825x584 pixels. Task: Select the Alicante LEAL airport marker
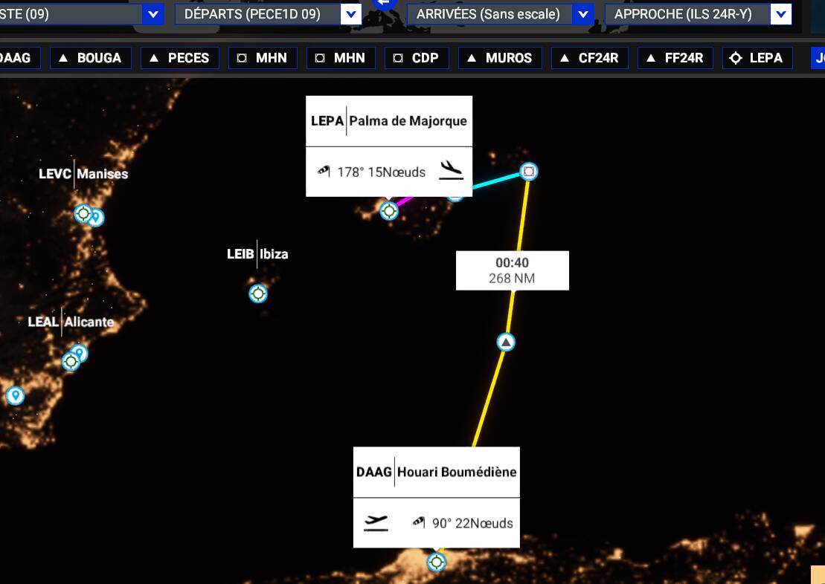[71, 362]
